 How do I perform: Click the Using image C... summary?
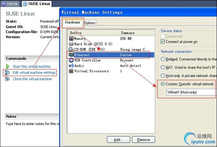coord(135,49)
